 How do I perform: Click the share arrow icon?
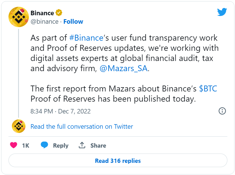(x=82, y=145)
